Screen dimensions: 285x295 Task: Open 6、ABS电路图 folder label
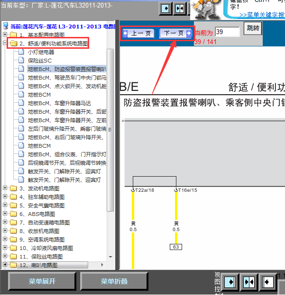(37, 214)
